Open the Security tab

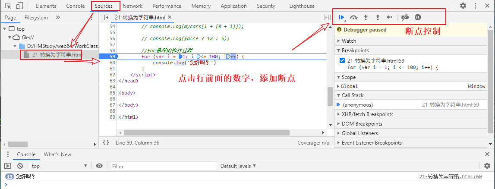pyautogui.click(x=266, y=6)
